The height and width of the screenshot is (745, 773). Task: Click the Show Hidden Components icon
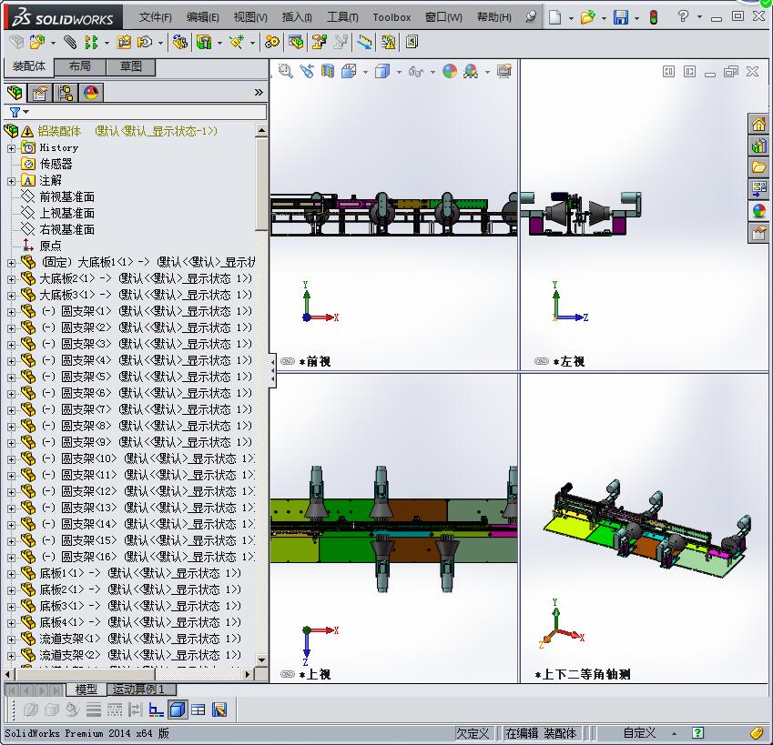click(180, 43)
